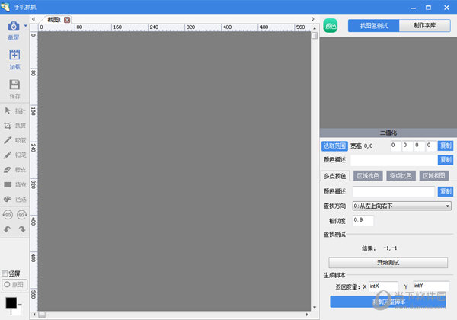
Task: Click the 选取范围 select range button
Action: (x=334, y=145)
